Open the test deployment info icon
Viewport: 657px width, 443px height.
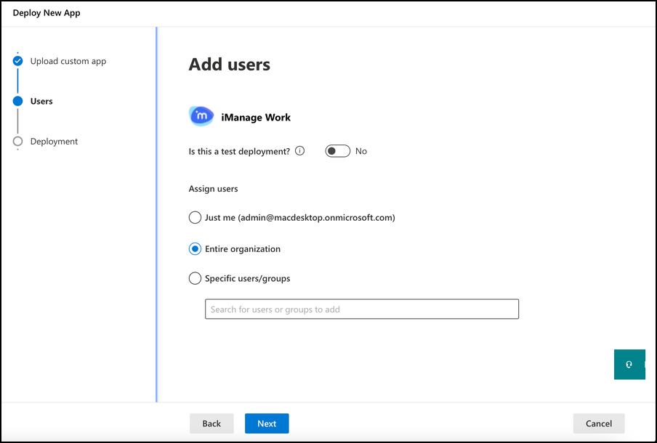click(299, 151)
